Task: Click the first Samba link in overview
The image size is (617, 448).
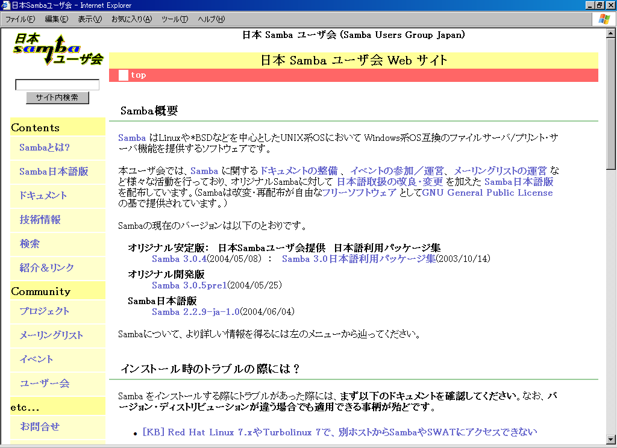Action: 132,138
